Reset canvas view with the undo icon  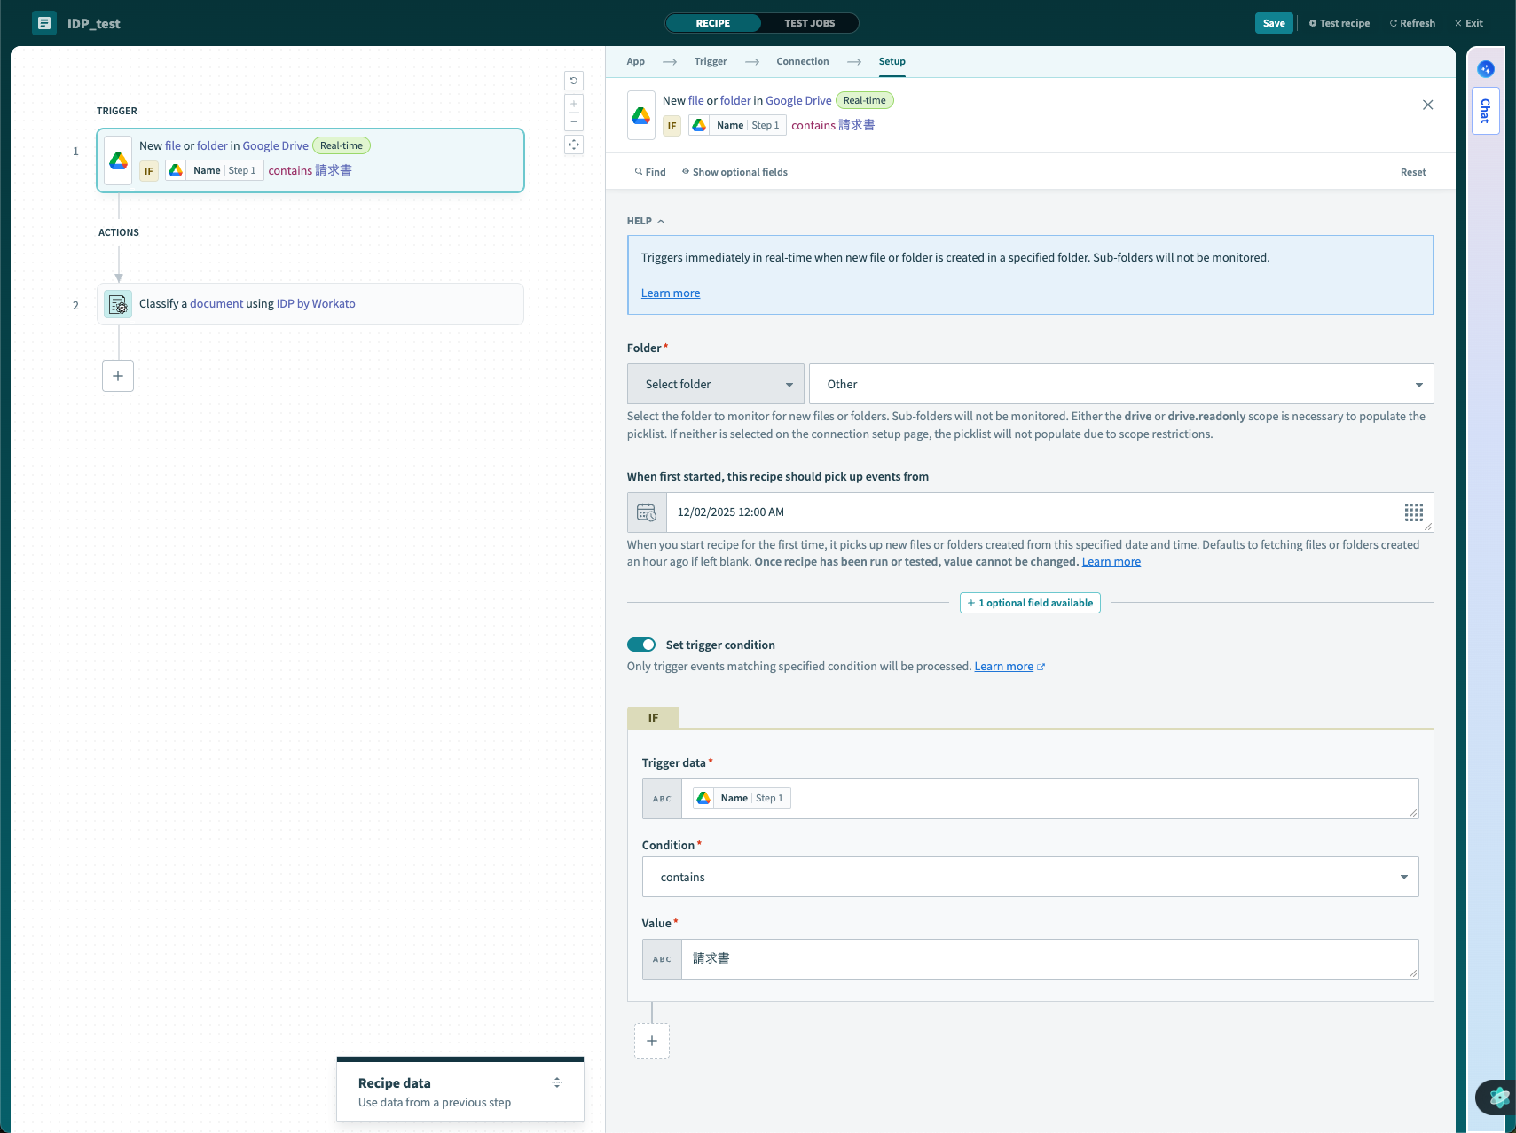coord(574,81)
